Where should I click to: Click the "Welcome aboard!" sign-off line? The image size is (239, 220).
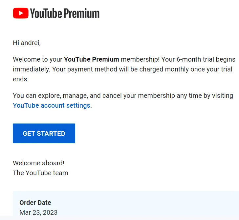click(38, 163)
